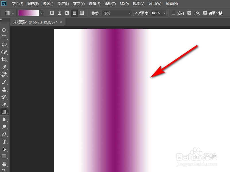
Task: Select the Spot Healing Brush tool
Action: pyautogui.click(x=4, y=75)
